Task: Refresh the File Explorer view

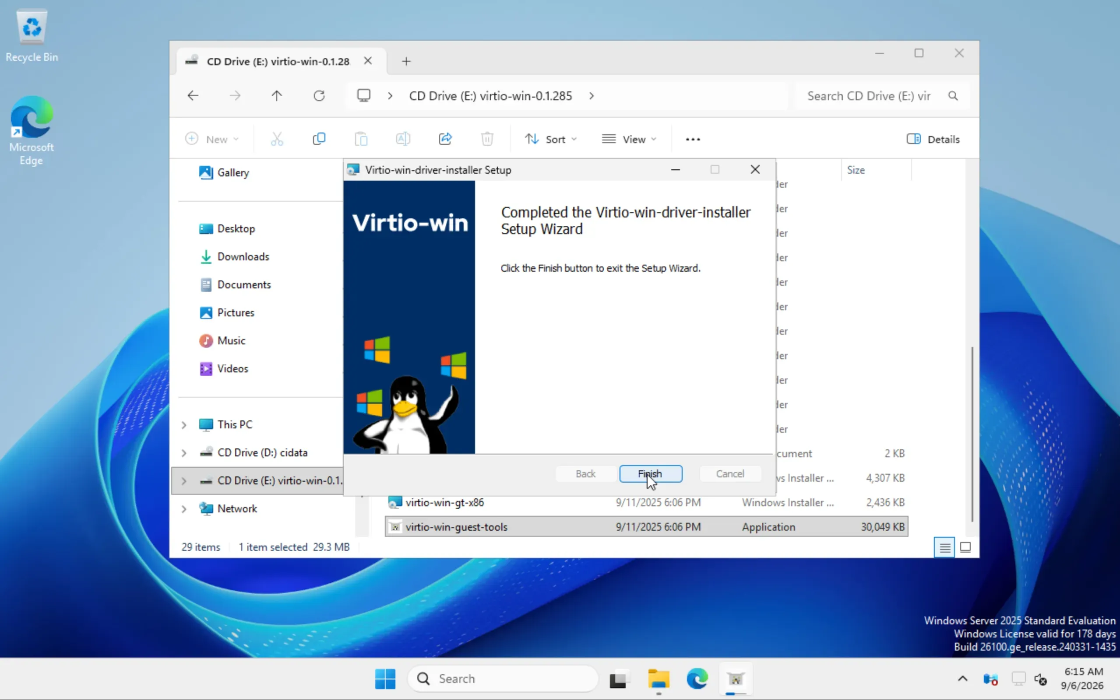Action: [x=319, y=96]
